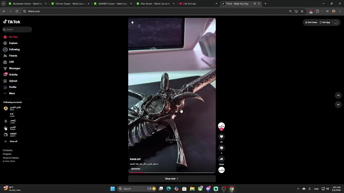Image resolution: width=344 pixels, height=193 pixels.
Task: Click the Get Coins button
Action: 311,23
